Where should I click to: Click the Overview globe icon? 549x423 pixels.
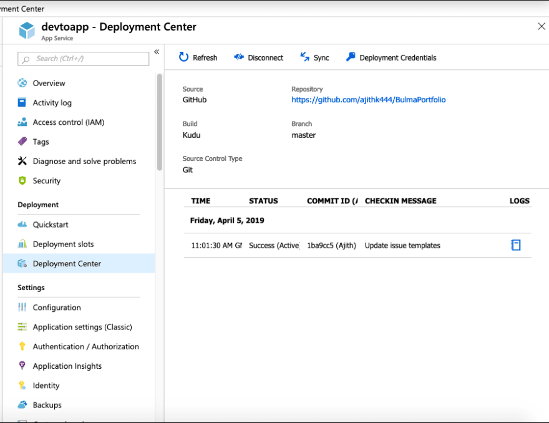pyautogui.click(x=22, y=83)
